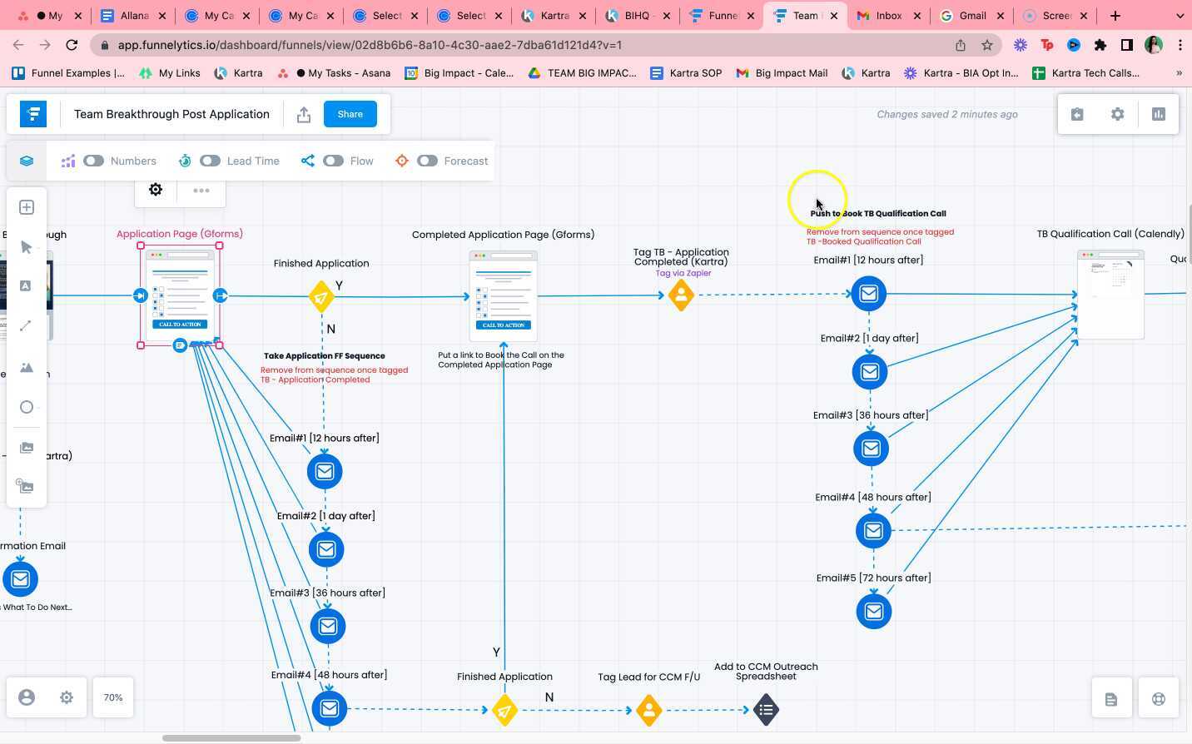Select the circle shape tool
This screenshot has height=744, width=1192.
(26, 407)
